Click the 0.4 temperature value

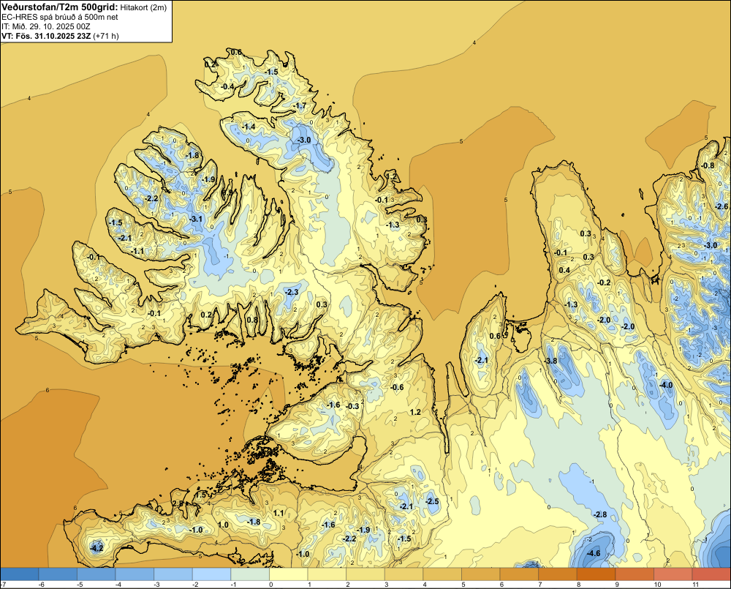coord(564,270)
